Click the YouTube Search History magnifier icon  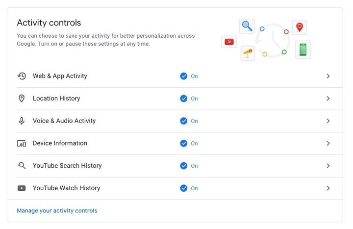[22, 166]
